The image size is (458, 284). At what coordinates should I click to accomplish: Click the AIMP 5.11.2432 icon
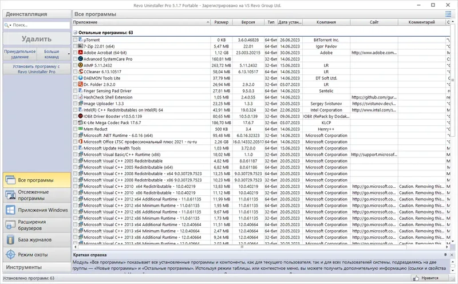(81, 65)
